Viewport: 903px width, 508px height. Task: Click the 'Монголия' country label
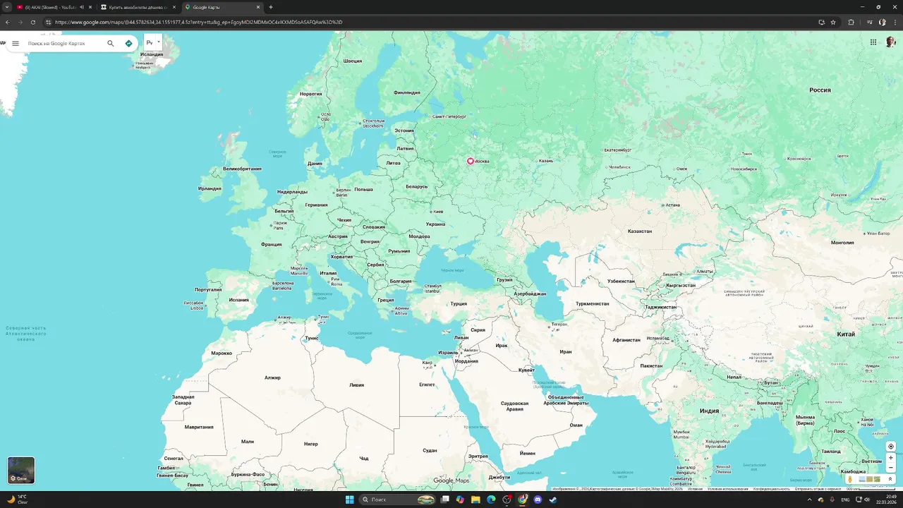[x=842, y=242]
